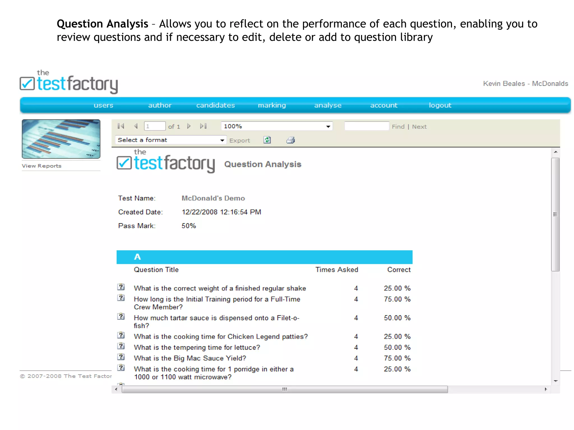The height and width of the screenshot is (430, 574).
Task: Click the scroll right arrow
Action: pos(546,389)
